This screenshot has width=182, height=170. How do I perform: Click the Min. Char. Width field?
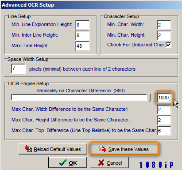164,25
